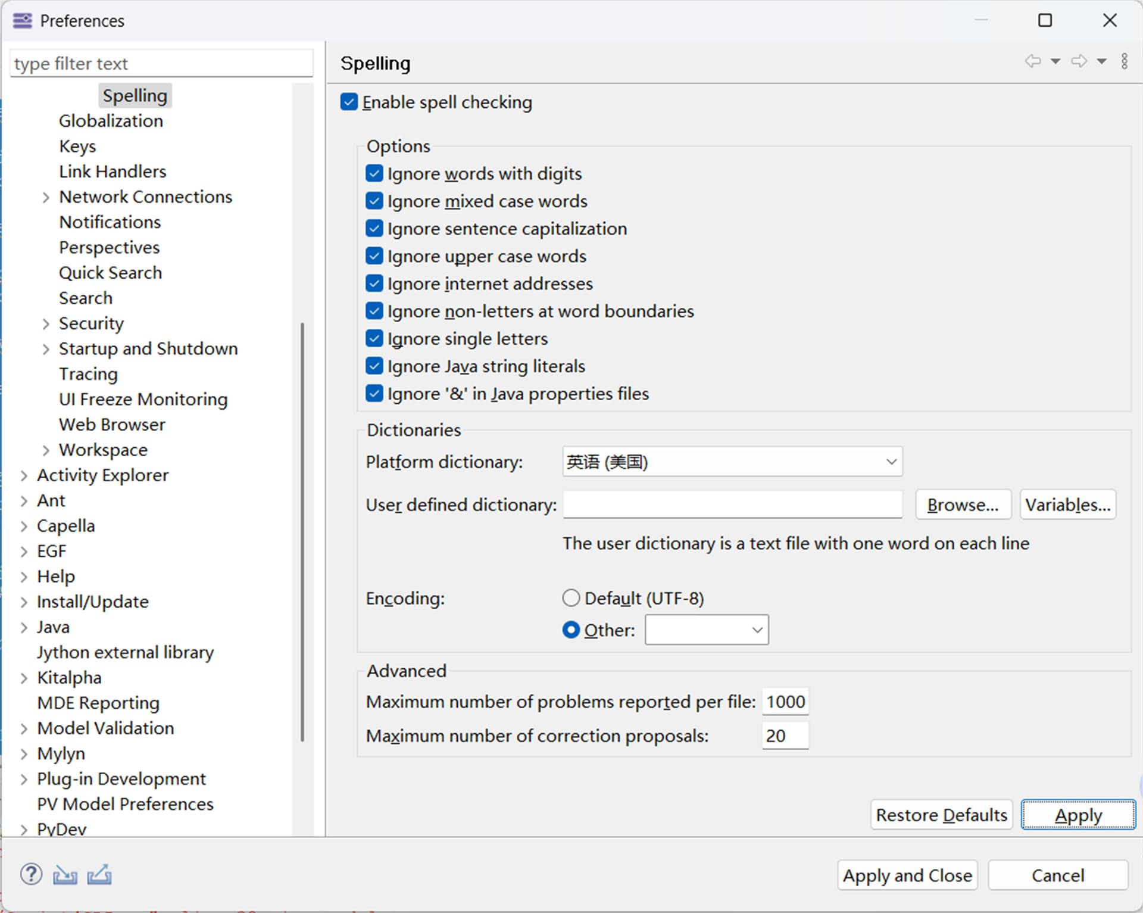
Task: Select Keys in the preferences tree
Action: [x=77, y=147]
